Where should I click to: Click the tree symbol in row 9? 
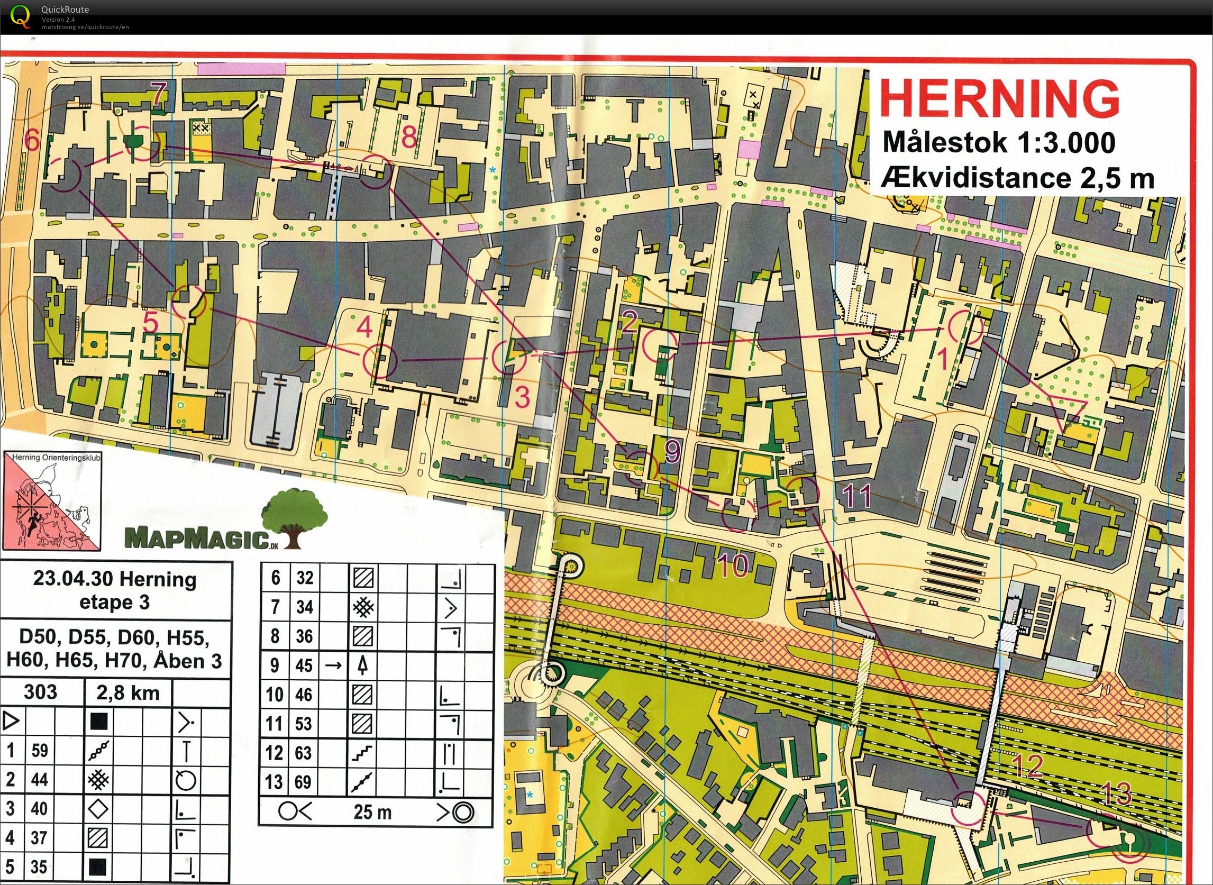(364, 665)
